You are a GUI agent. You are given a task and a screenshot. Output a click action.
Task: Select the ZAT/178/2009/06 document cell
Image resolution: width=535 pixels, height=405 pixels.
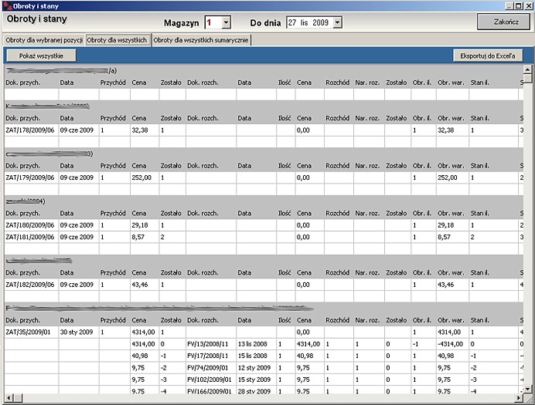tap(32, 130)
